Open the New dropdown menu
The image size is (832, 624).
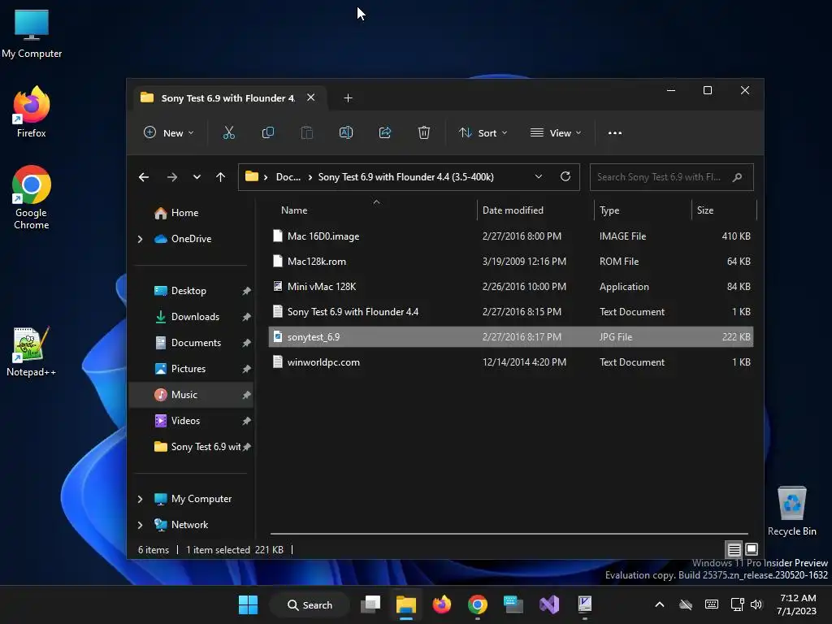tap(169, 132)
